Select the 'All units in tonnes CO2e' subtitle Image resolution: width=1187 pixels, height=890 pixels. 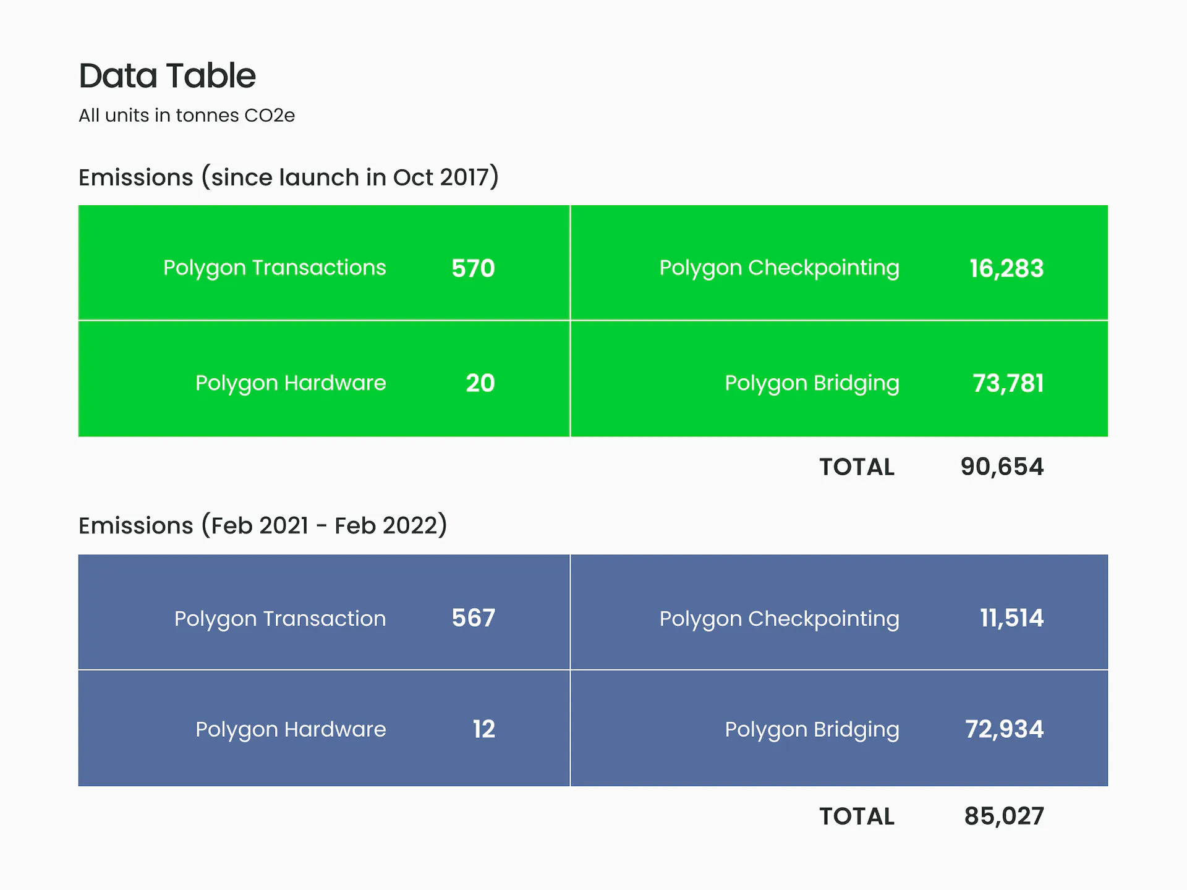[187, 116]
